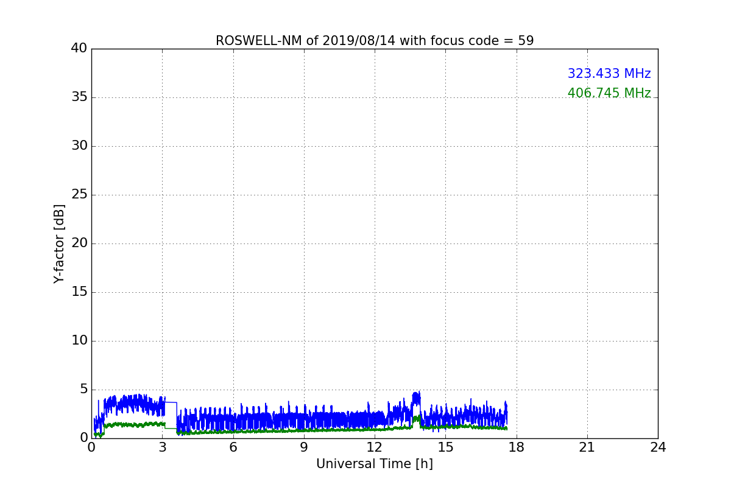Click the x-axis tick label 18
Viewport: 731px width, 487px height.
[x=517, y=447]
